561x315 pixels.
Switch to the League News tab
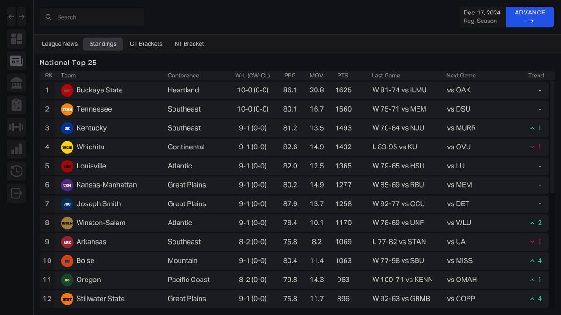(59, 44)
